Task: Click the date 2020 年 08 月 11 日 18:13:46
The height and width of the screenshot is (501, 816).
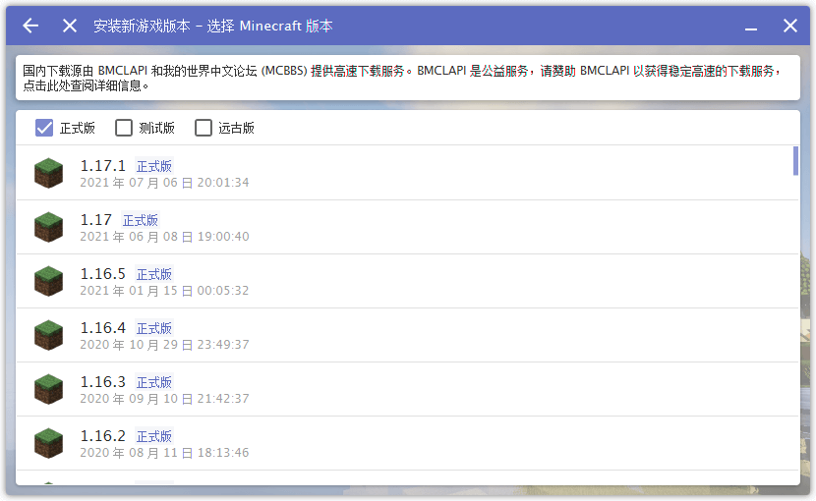Action: coord(164,453)
